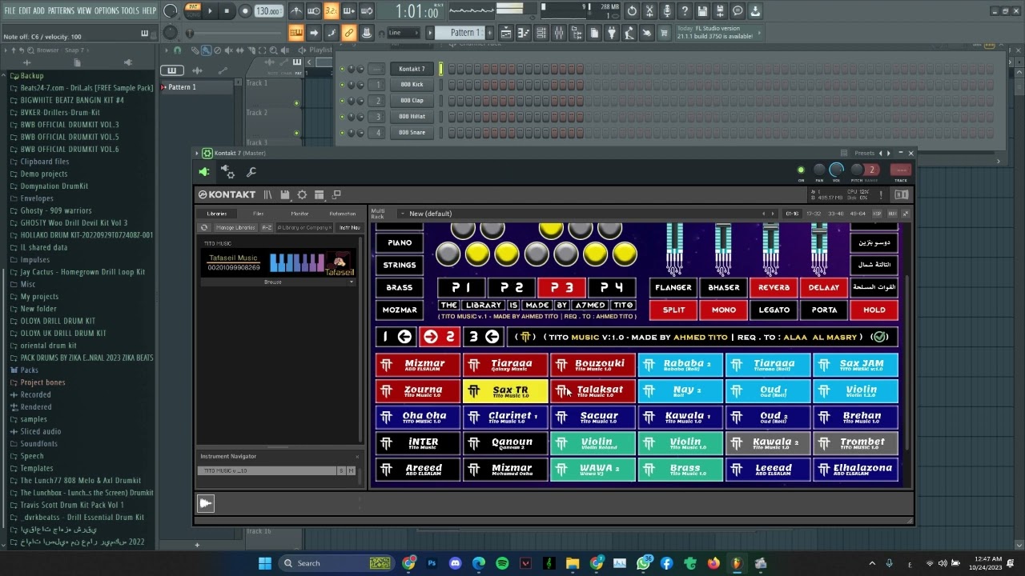Image resolution: width=1025 pixels, height=576 pixels.
Task: Toggle the record button
Action: pos(245,11)
